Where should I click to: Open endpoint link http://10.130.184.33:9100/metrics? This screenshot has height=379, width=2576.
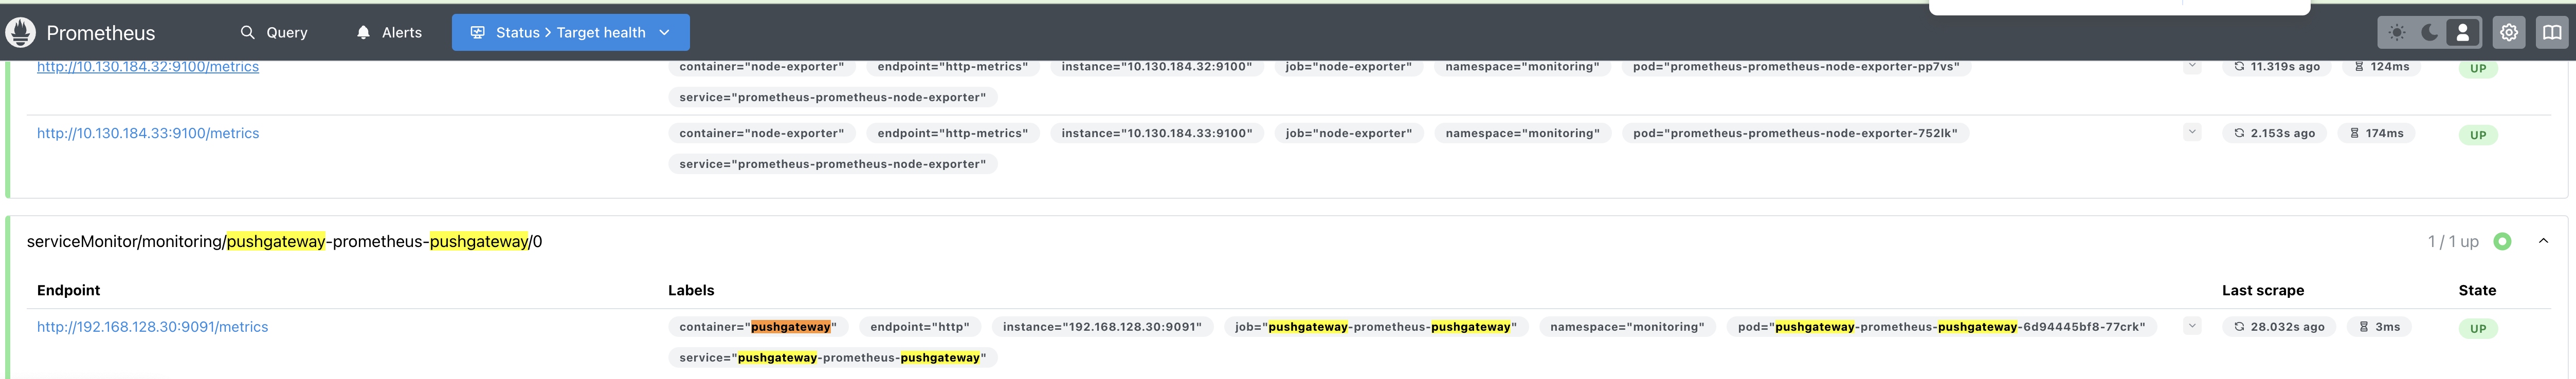click(x=148, y=133)
